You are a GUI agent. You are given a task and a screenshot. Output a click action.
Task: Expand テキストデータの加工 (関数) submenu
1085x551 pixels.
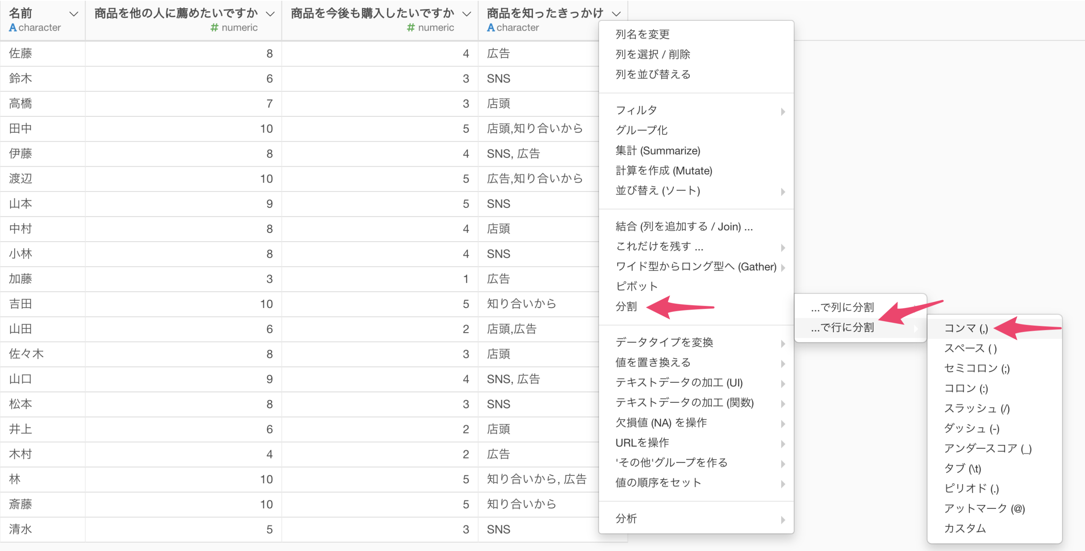click(x=696, y=403)
